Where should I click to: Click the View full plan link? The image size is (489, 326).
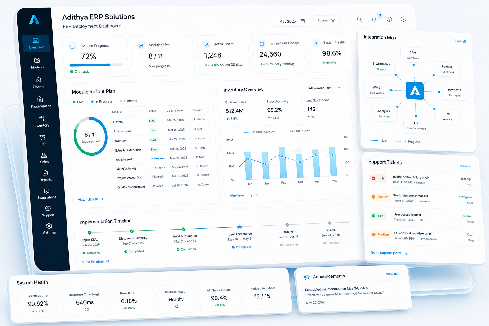(x=90, y=199)
